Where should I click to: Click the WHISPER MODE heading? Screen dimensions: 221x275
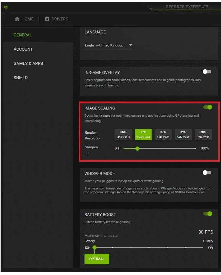tap(100, 173)
